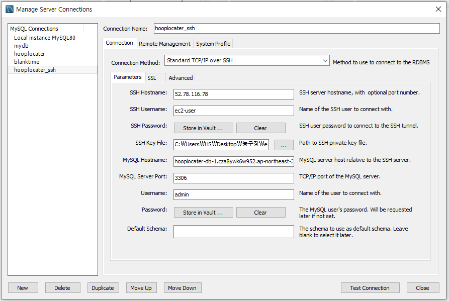Open the System Profile tab
The height and width of the screenshot is (301, 449).
213,44
